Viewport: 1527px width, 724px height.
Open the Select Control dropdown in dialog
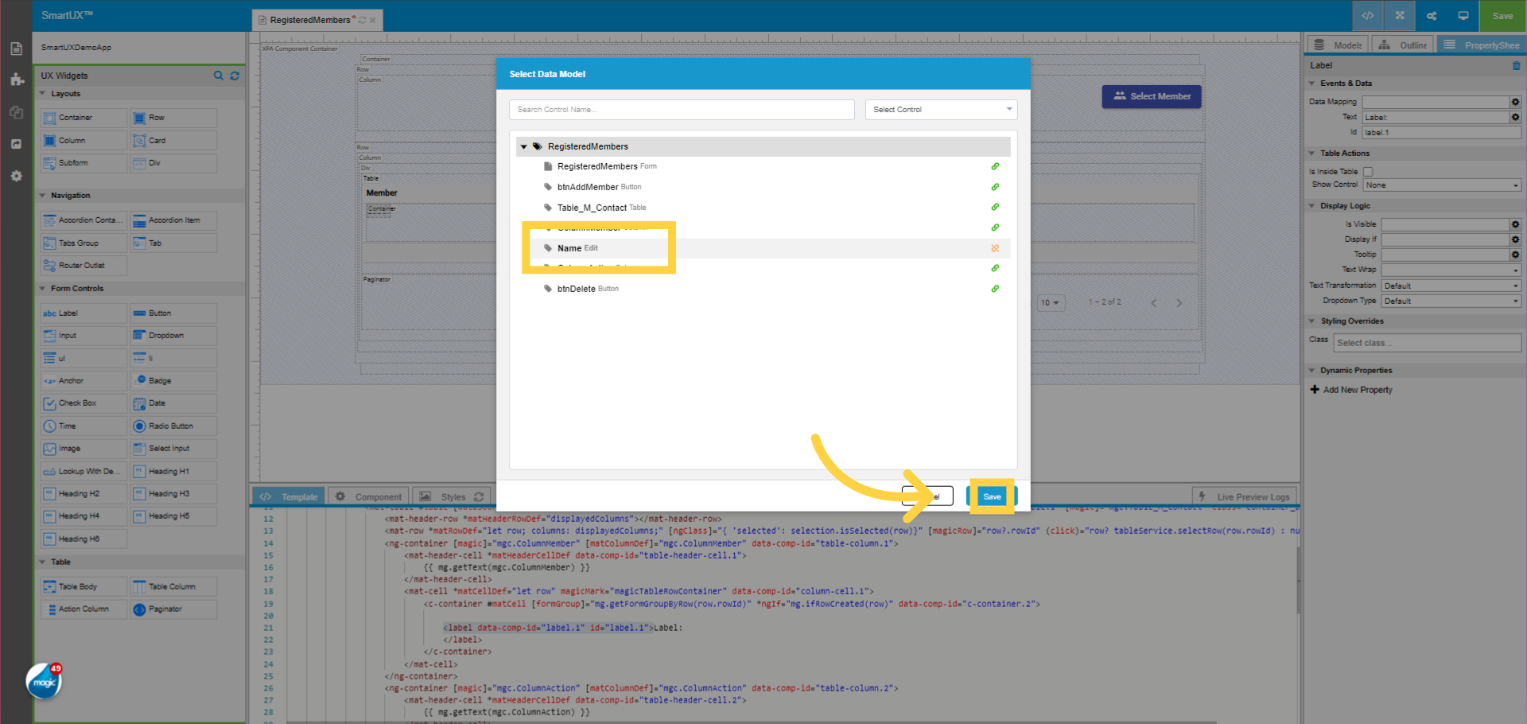click(941, 110)
